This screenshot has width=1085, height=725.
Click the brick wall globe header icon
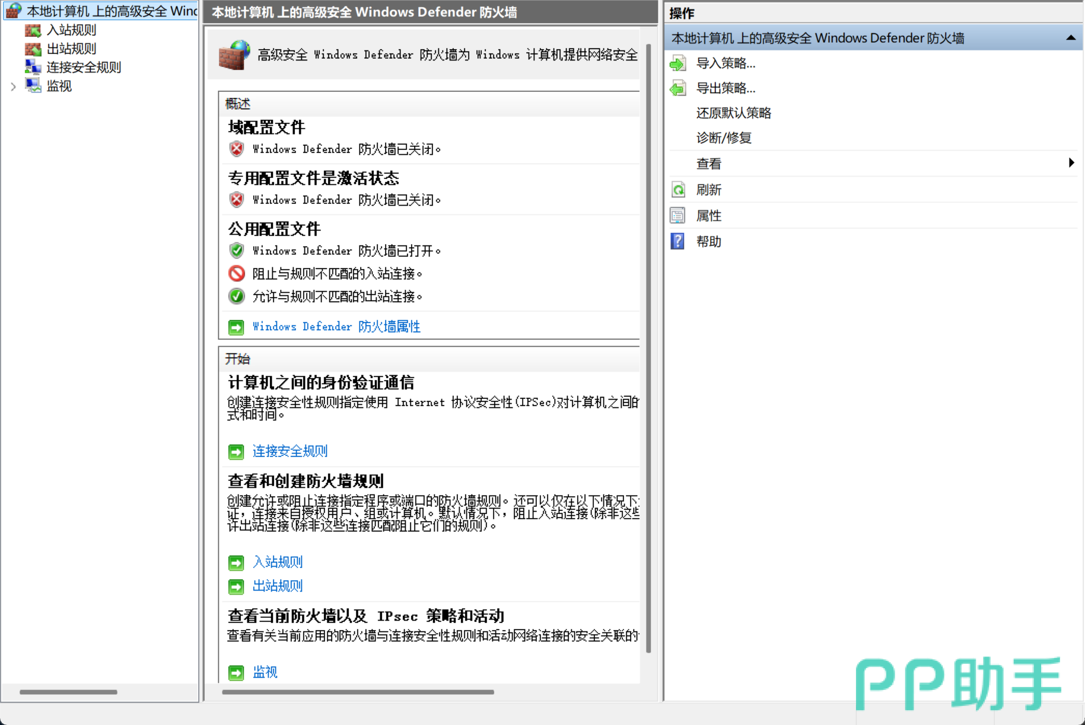[235, 55]
